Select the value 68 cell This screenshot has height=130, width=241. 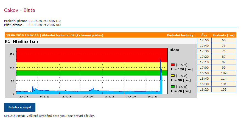pyautogui.click(x=224, y=40)
